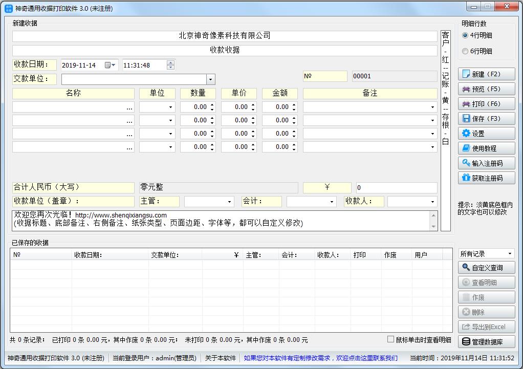Click 获取注册码 gift icon button
523x369 pixels.
(486, 178)
